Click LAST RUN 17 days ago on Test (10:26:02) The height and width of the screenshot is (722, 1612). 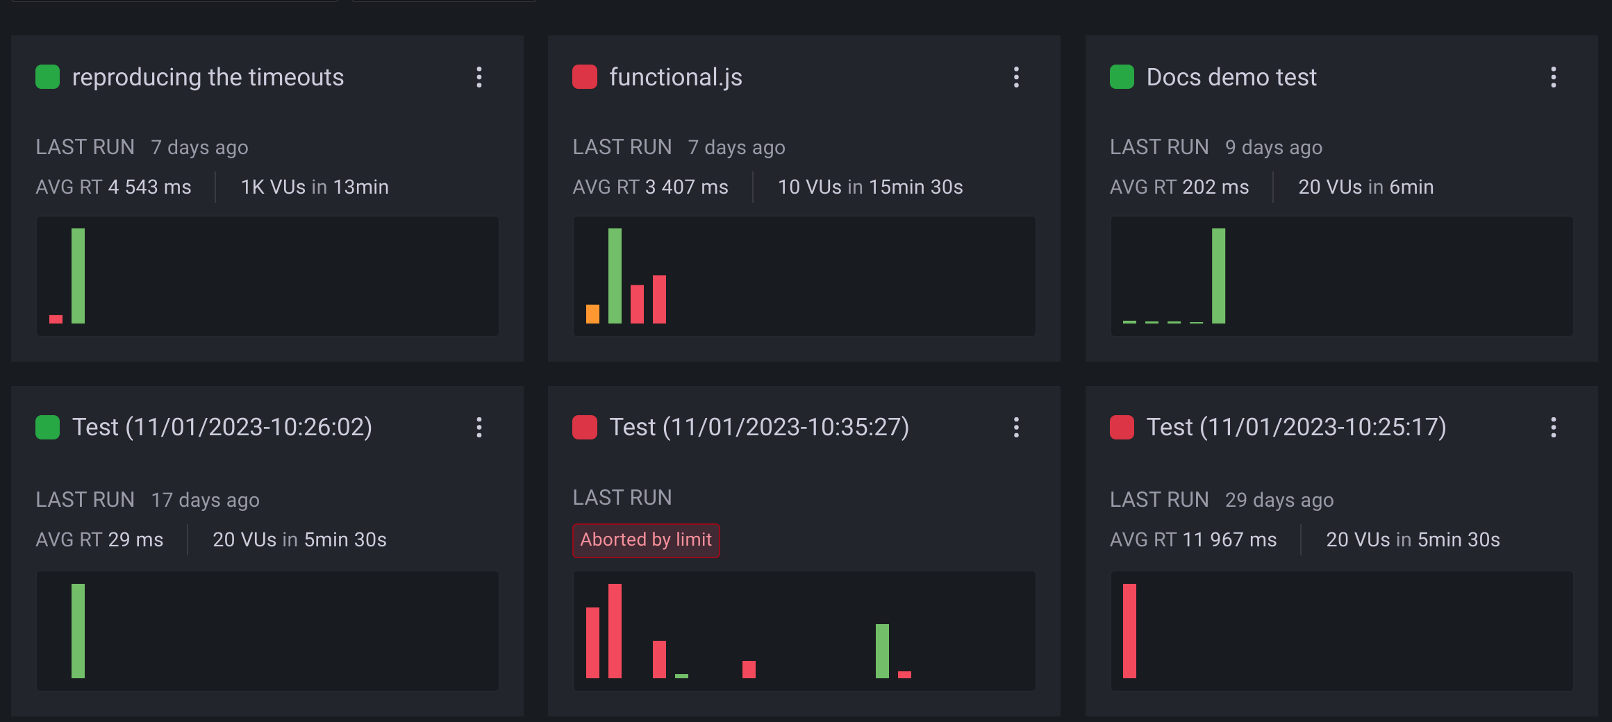(148, 499)
